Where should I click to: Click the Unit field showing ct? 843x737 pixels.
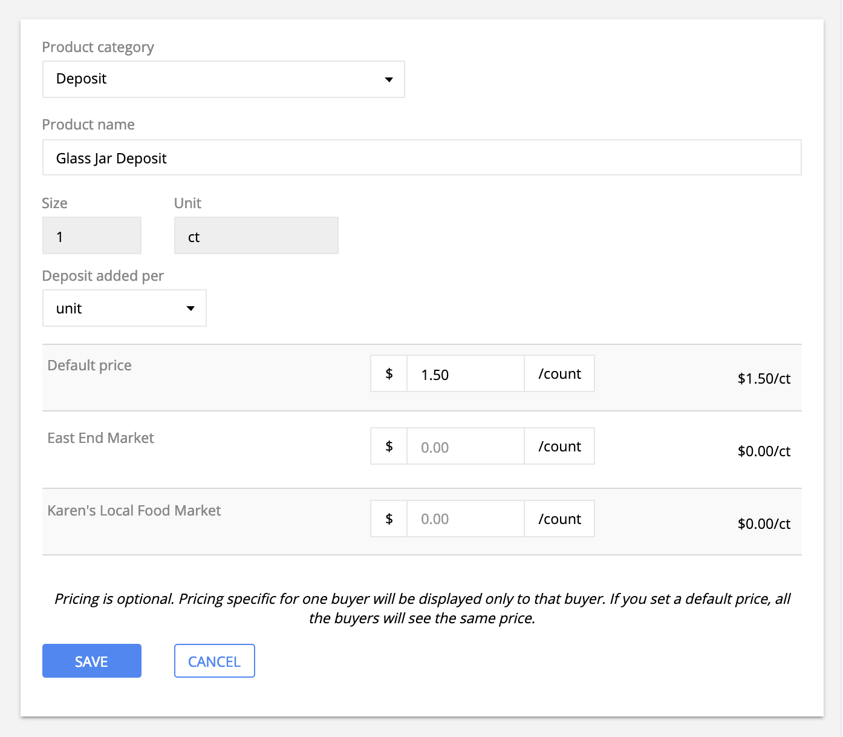coord(256,236)
